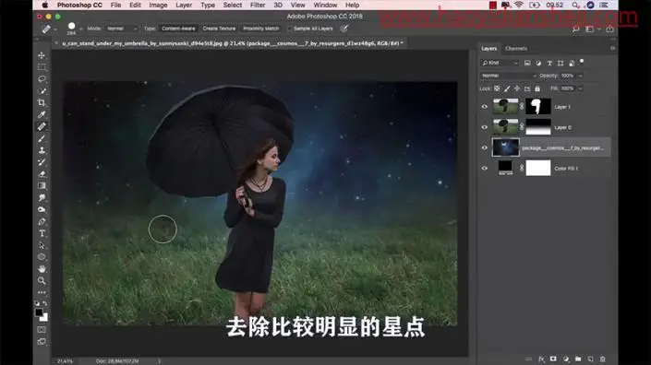
Task: Select the Eyedropper tool
Action: (x=42, y=114)
